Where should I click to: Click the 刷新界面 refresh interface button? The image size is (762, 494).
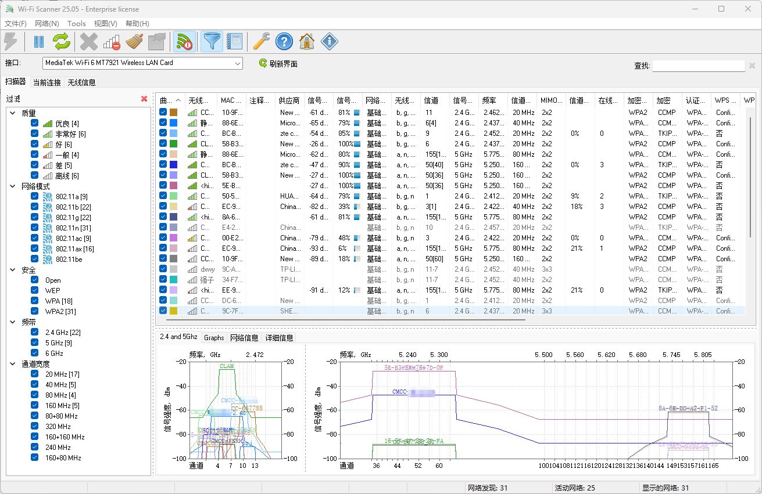(x=278, y=64)
